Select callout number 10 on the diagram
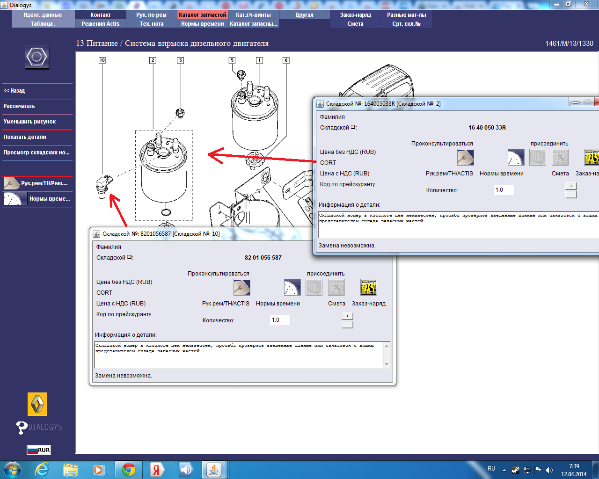This screenshot has height=479, width=599. 102,60
